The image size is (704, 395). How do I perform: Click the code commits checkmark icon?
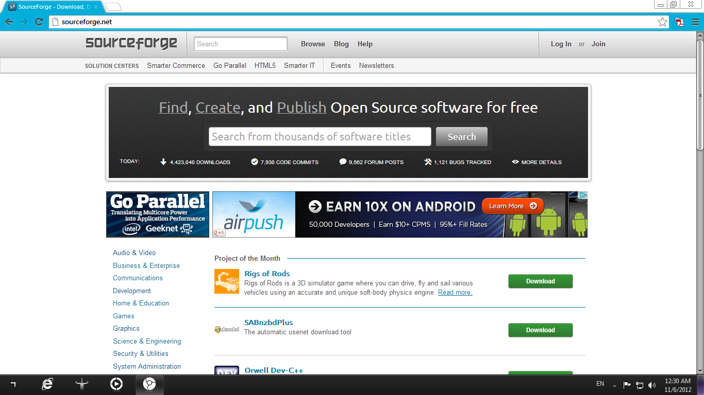point(254,162)
